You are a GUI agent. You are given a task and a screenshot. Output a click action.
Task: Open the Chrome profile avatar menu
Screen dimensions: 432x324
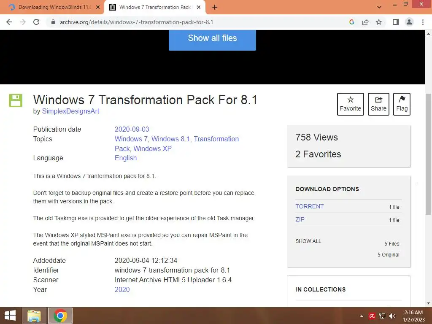click(x=409, y=22)
